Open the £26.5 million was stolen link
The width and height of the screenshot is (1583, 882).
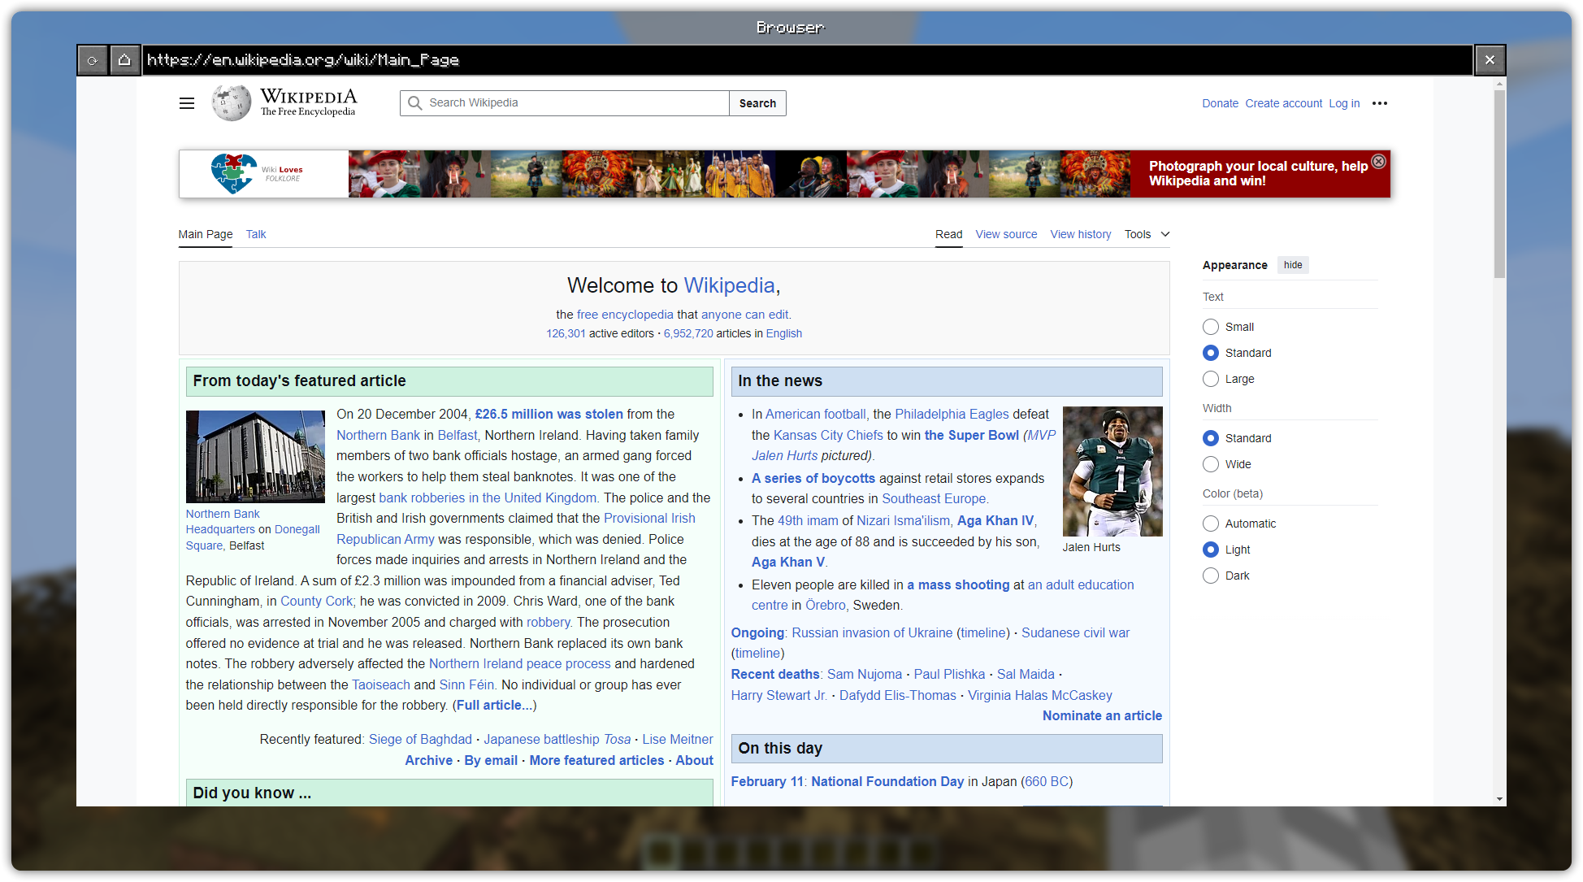point(549,415)
